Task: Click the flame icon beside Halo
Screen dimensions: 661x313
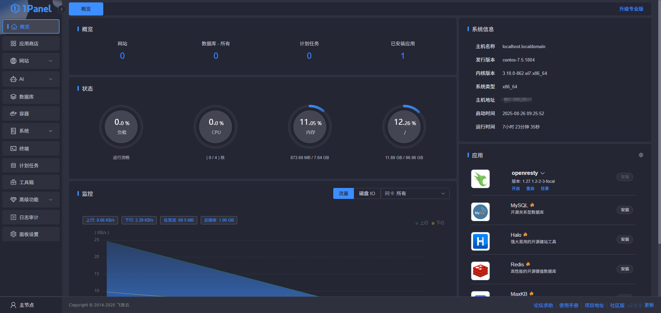Action: click(525, 235)
